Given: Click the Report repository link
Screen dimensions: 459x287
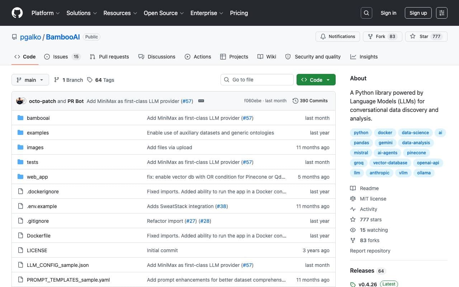Looking at the screenshot, I should tap(370, 251).
